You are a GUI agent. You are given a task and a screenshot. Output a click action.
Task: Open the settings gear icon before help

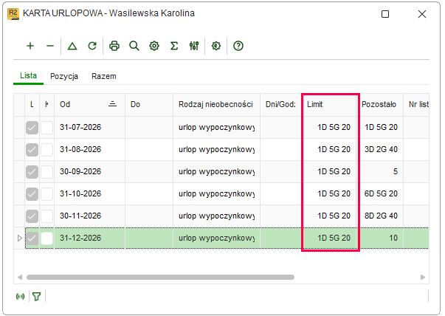point(216,46)
